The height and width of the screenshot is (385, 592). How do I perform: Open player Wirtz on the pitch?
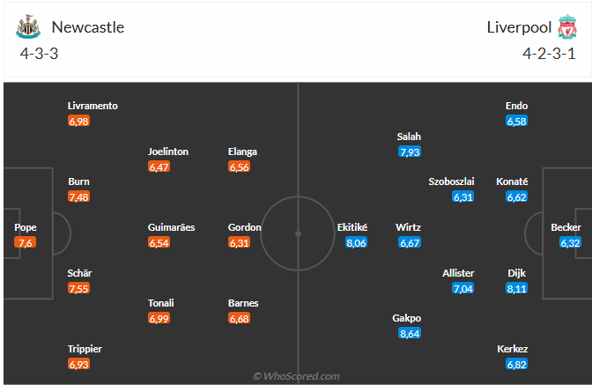tap(409, 227)
